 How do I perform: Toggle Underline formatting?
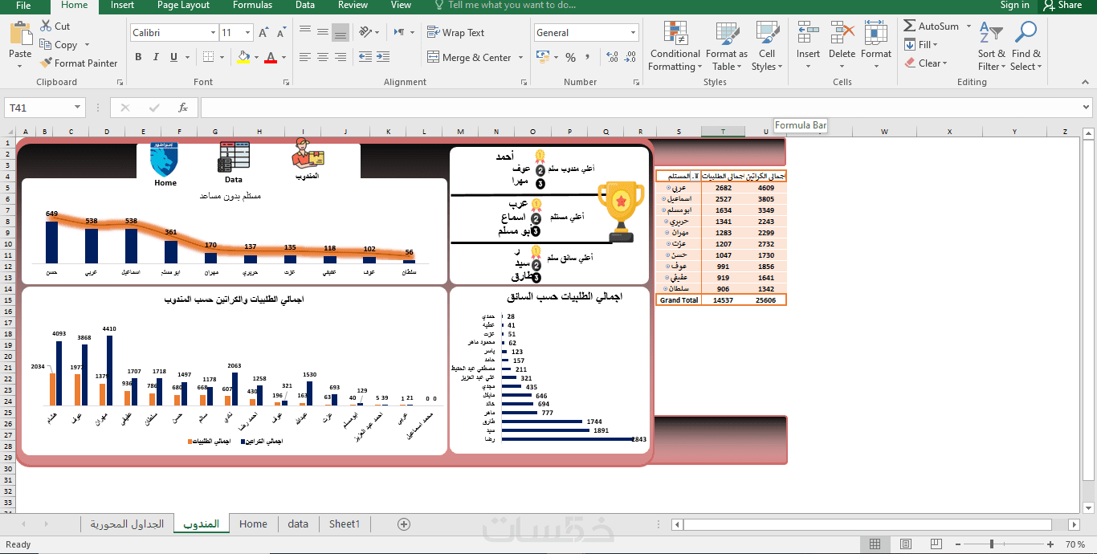tap(173, 57)
